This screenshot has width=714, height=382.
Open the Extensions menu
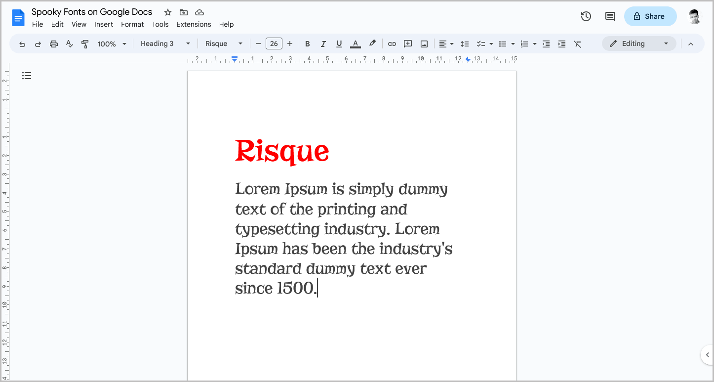pos(194,24)
